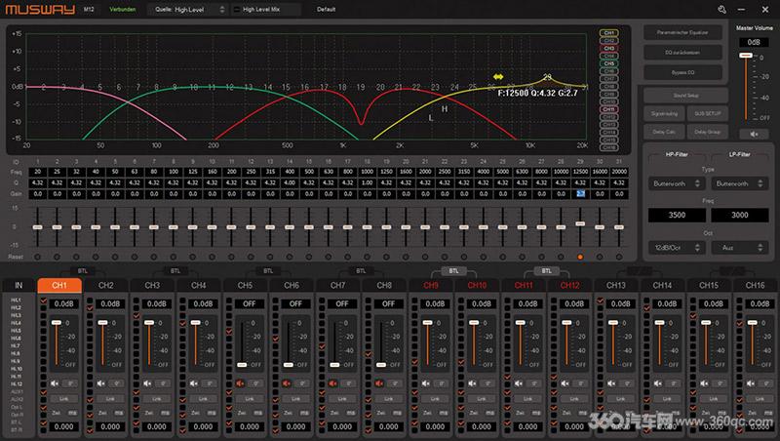Click the highlighted gain cell of band 29

(x=580, y=193)
